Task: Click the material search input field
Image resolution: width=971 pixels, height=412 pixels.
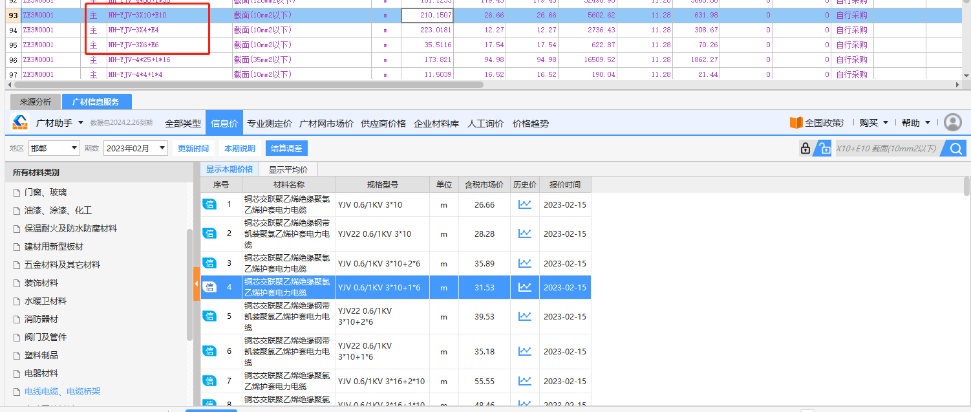Action: pyautogui.click(x=888, y=148)
